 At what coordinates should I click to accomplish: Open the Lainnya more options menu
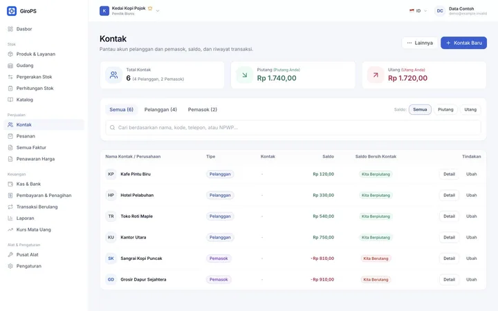[420, 43]
